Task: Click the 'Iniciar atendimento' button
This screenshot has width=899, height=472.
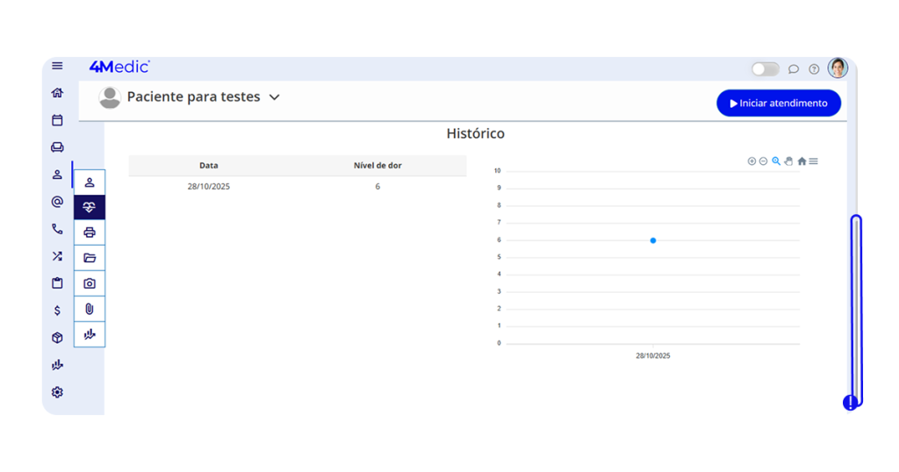Action: pos(778,103)
